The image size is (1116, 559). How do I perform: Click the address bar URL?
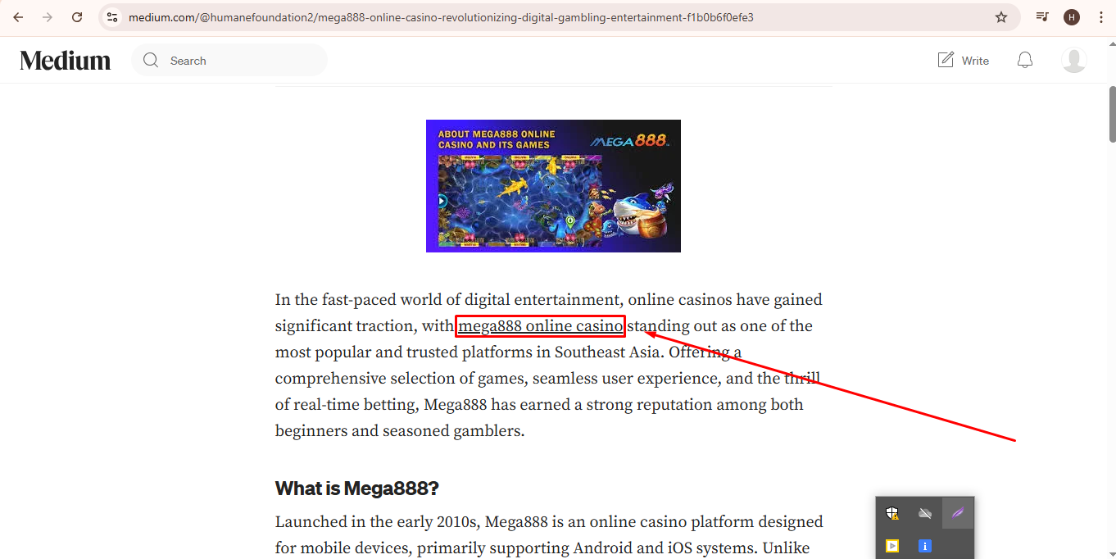tap(441, 17)
